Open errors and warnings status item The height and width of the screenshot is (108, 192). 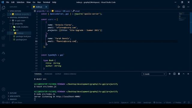[x=6, y=103]
